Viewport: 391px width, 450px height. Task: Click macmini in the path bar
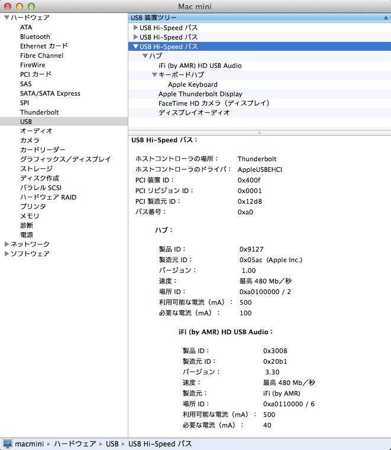pos(30,444)
